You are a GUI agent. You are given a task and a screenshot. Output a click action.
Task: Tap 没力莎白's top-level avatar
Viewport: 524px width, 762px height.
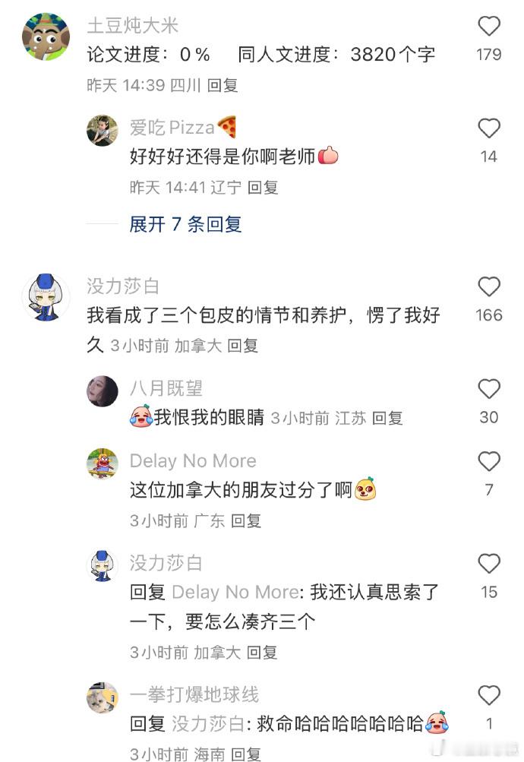pos(46,297)
